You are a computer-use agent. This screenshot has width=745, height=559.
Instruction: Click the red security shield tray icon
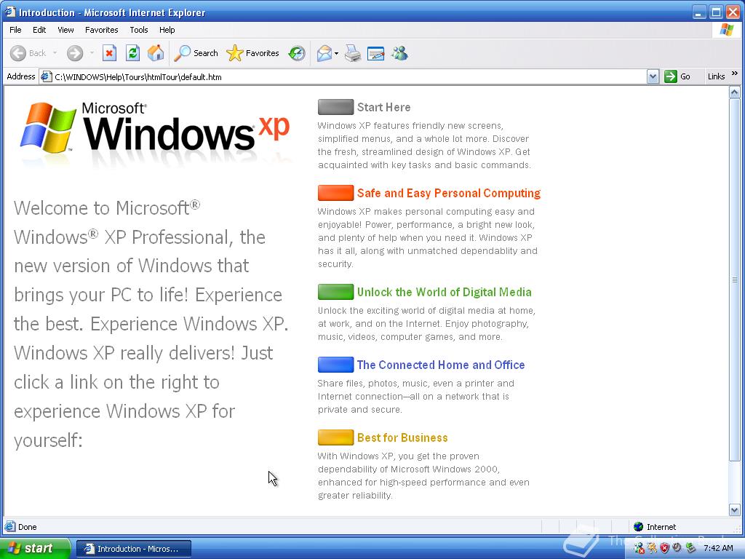tap(664, 549)
